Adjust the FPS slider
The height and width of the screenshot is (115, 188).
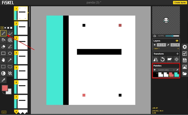click(172, 36)
